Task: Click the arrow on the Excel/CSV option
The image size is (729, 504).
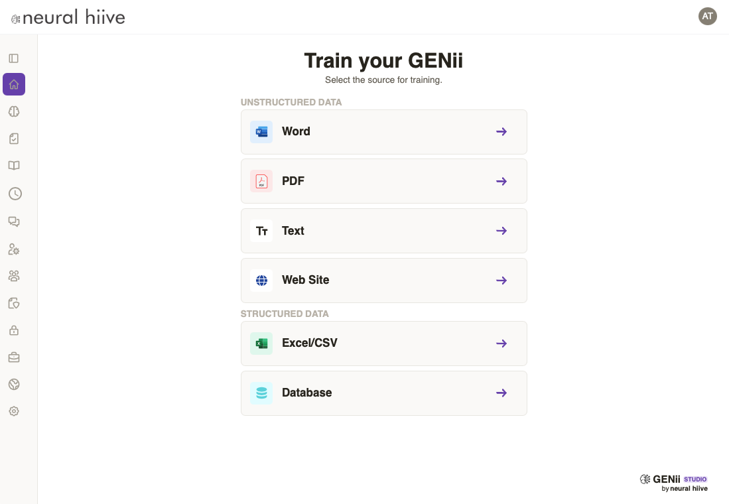Action: (x=501, y=344)
